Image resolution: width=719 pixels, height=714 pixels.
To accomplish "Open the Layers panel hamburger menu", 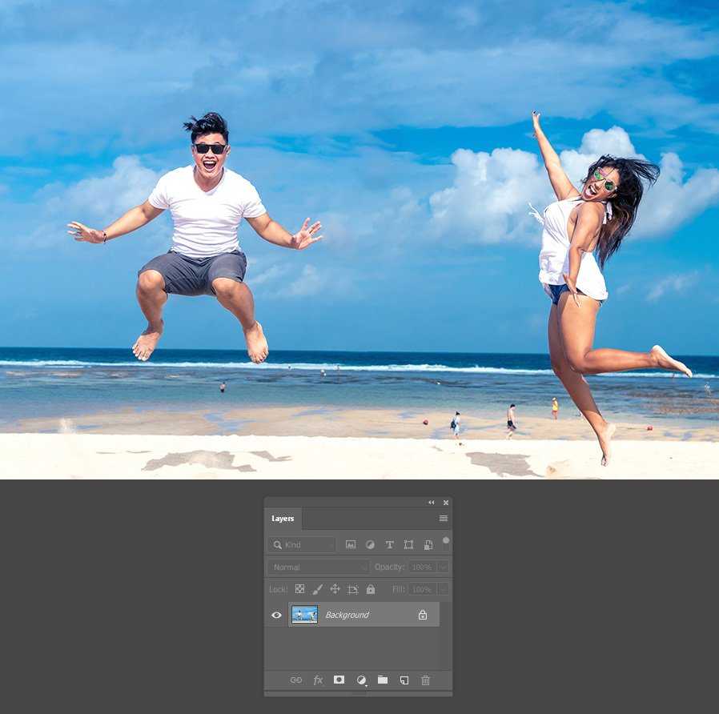I will [444, 519].
